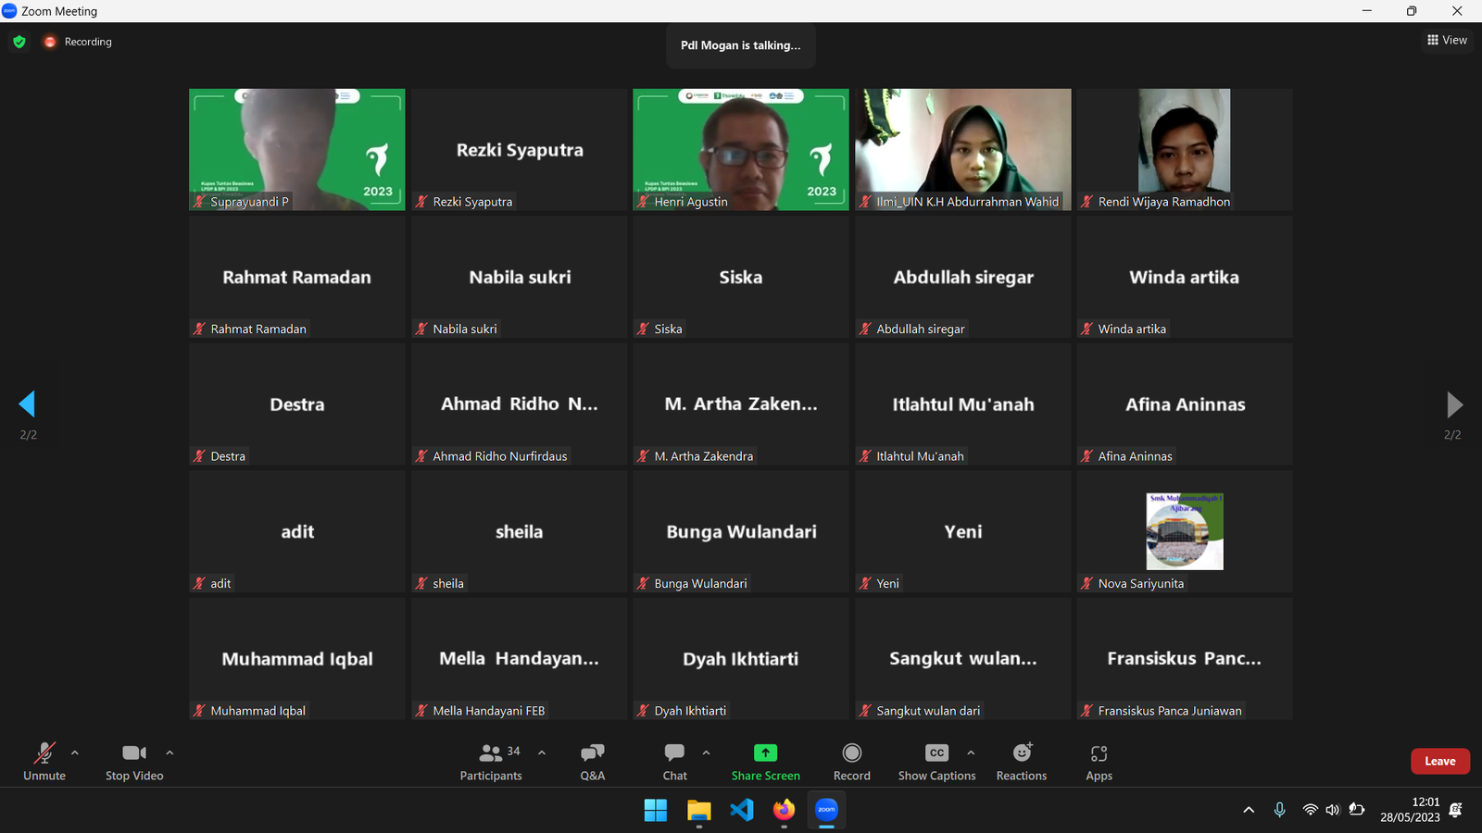Expand audio options arrow beside Unmute

coord(75,752)
